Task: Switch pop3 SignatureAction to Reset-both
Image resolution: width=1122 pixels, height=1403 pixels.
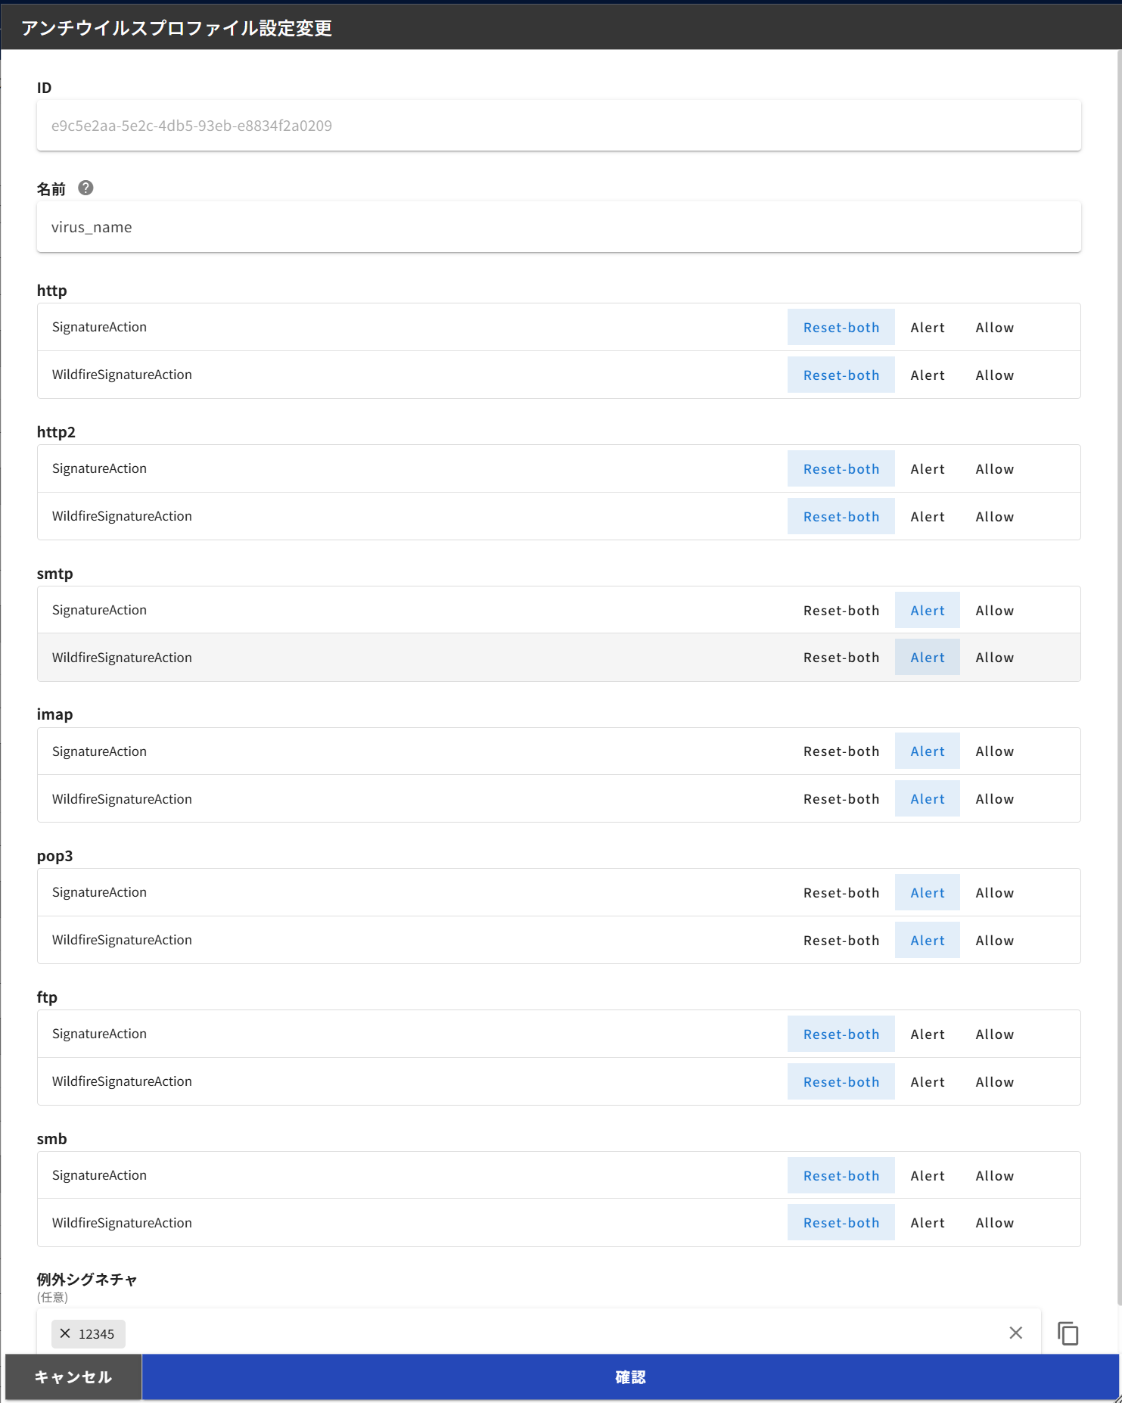Action: click(x=841, y=893)
